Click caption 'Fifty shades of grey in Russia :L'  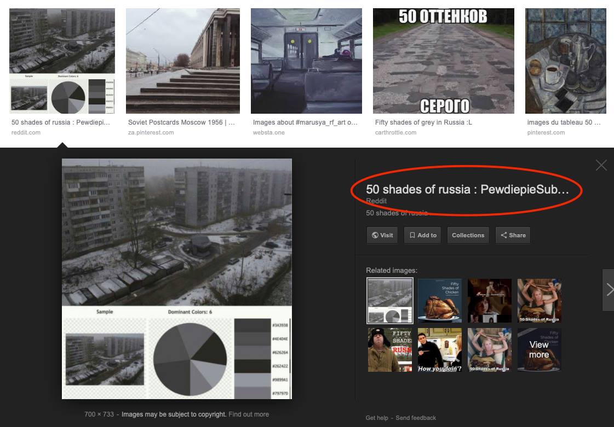(424, 122)
